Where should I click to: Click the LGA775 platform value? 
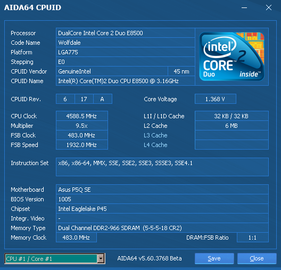126,52
